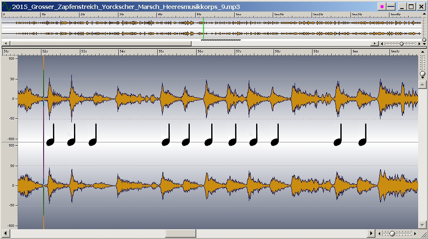Click left arrow of overview horizontal zoom slider
Viewport: 428px width, 239px height.
coord(382,44)
